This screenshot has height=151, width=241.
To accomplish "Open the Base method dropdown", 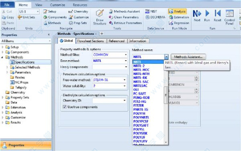I will coord(126,61).
